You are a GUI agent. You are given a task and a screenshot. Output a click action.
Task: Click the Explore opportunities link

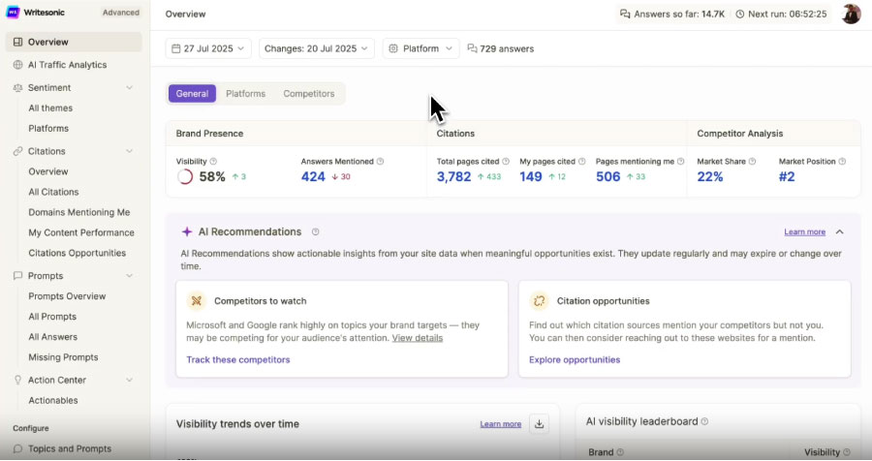[x=575, y=359]
